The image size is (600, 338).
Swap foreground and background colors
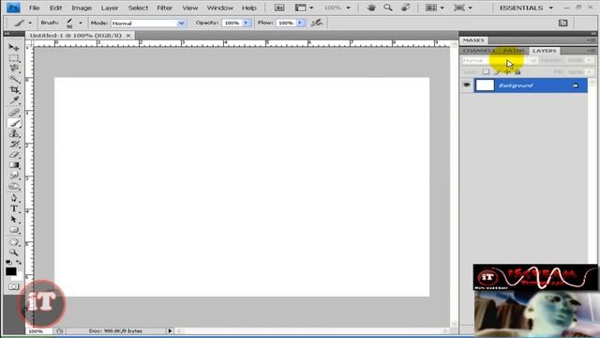[x=19, y=263]
